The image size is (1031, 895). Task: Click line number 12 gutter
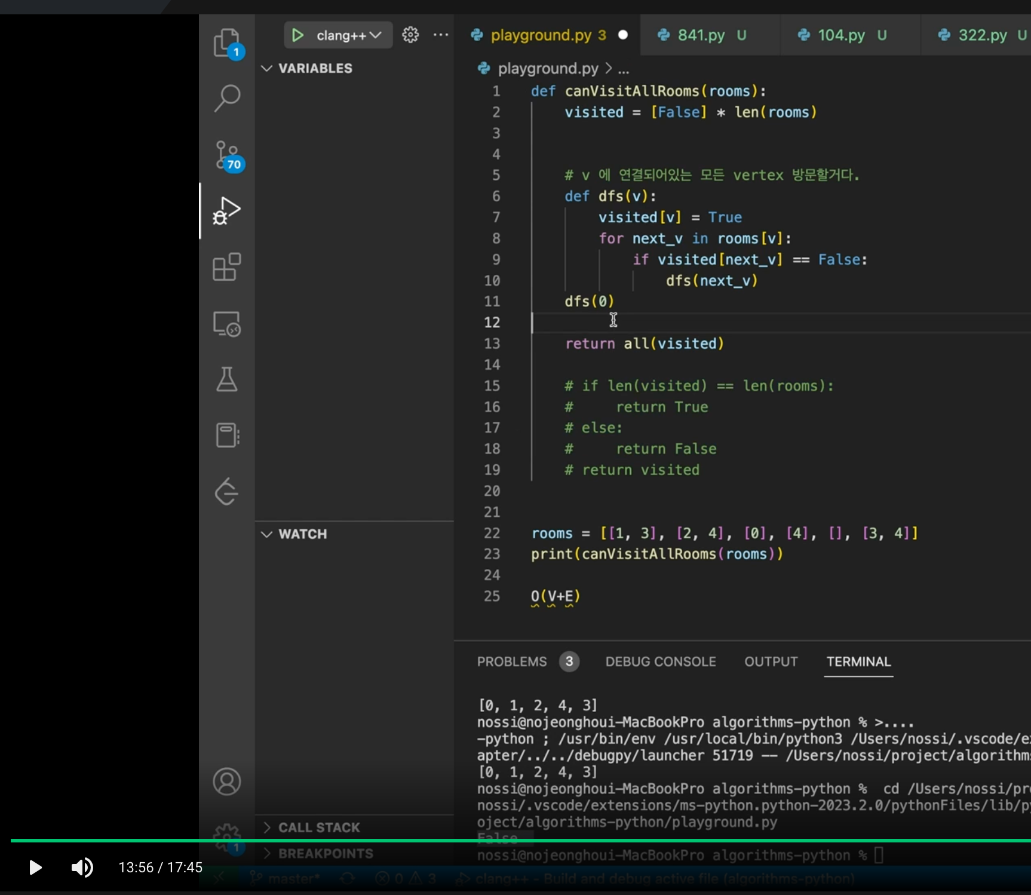[492, 323]
